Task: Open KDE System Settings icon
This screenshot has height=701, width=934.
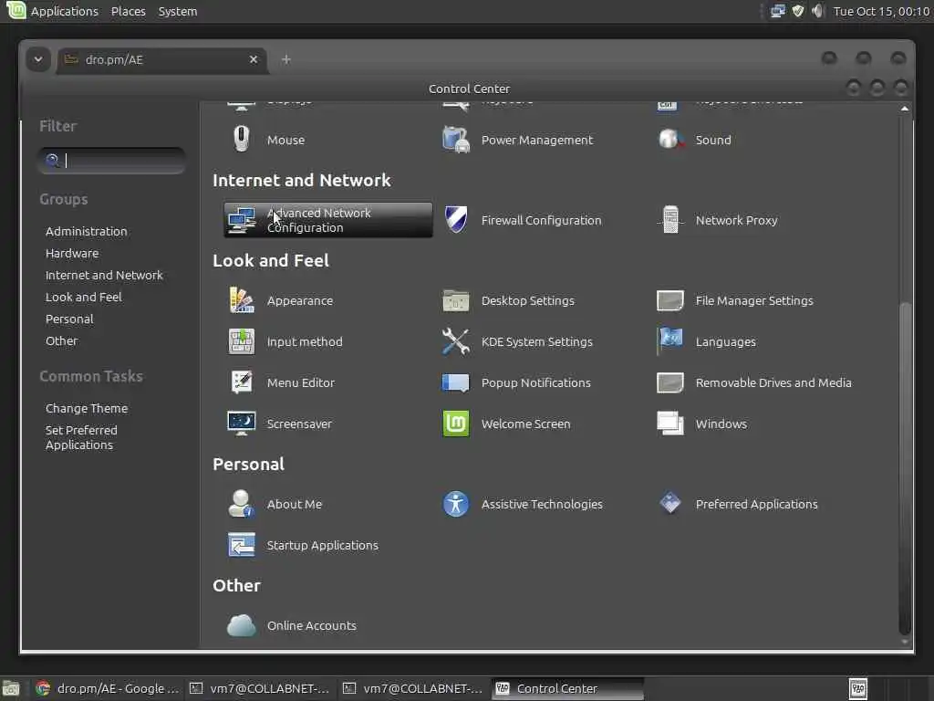Action: pos(456,341)
